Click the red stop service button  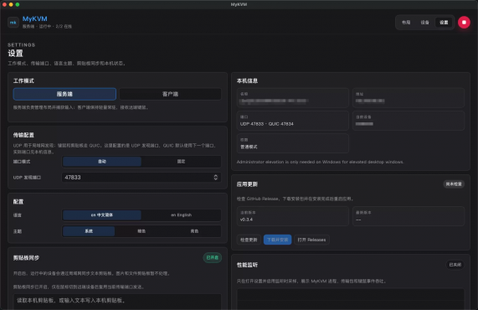tap(464, 23)
